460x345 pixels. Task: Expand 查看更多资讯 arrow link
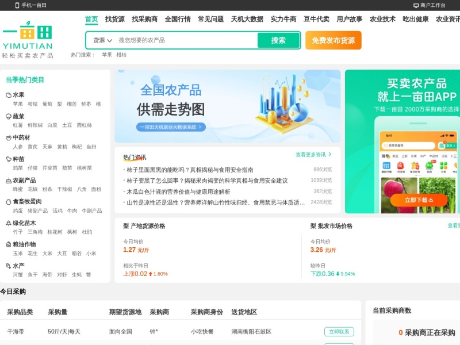click(313, 155)
